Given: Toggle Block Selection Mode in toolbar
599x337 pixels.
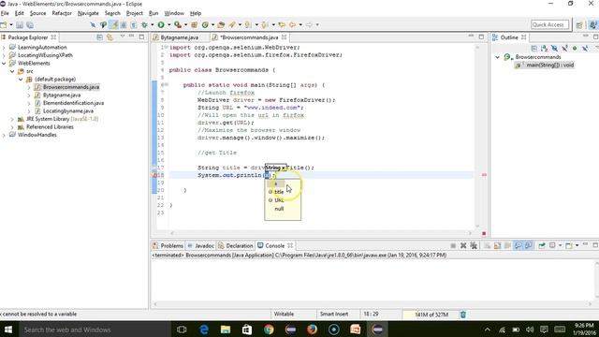Looking at the screenshot, I should pos(124,25).
